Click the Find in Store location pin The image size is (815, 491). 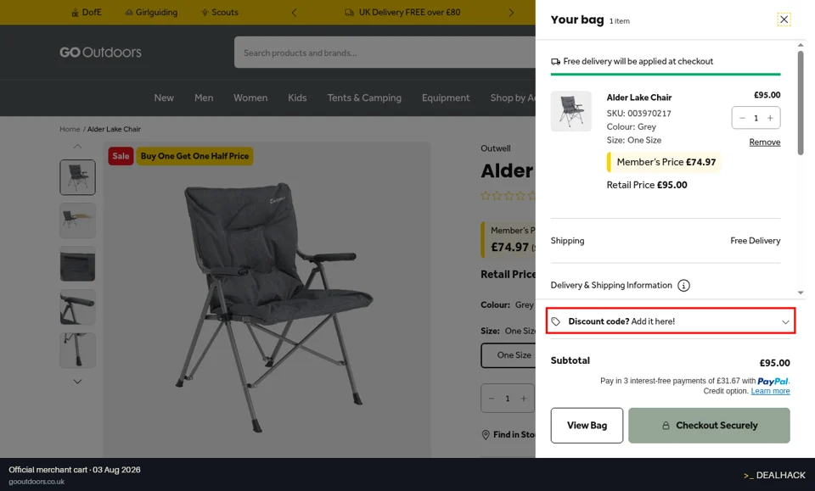click(x=486, y=434)
